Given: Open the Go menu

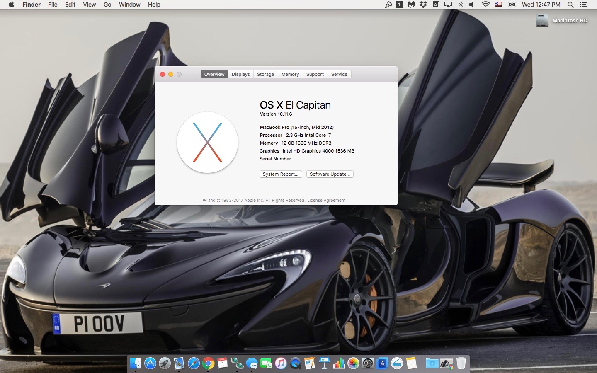Looking at the screenshot, I should pos(107,5).
